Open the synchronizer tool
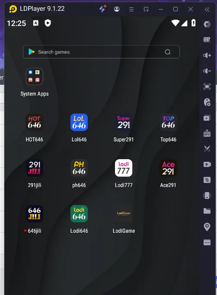 pos(207,180)
